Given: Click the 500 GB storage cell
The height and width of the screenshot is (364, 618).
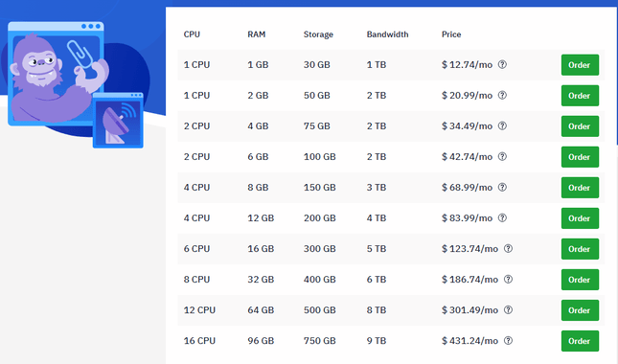Looking at the screenshot, I should click(320, 310).
